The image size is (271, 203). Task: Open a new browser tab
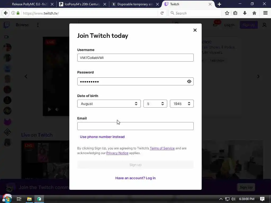[219, 4]
